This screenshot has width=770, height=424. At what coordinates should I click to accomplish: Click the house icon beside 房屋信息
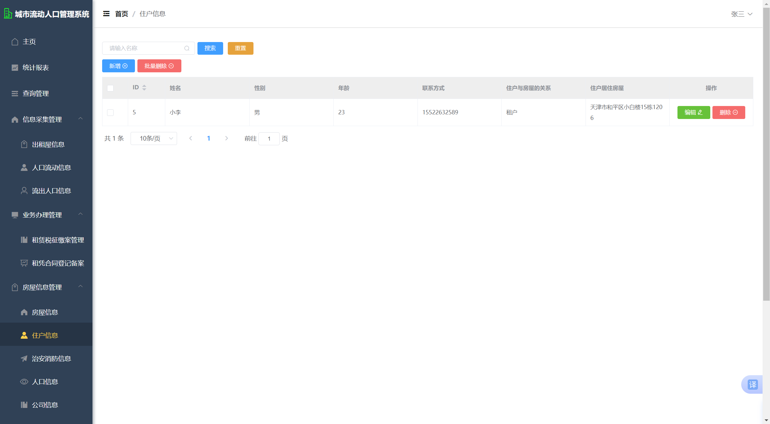point(24,312)
